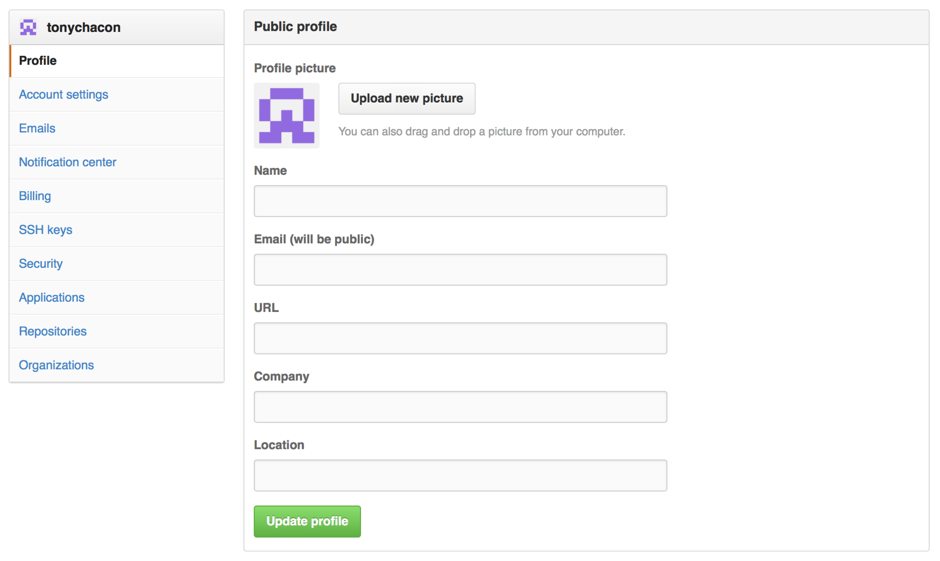The width and height of the screenshot is (940, 561).
Task: Open Account settings in the sidebar
Action: [63, 95]
